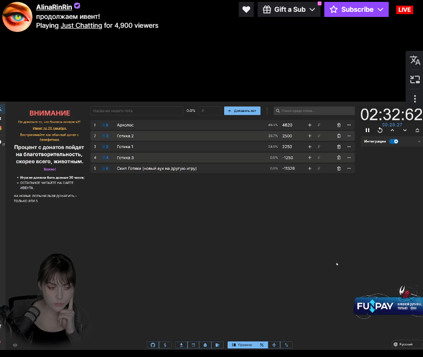Click the FunPay banner
Viewport: 423px width, 357px height.
point(389,306)
